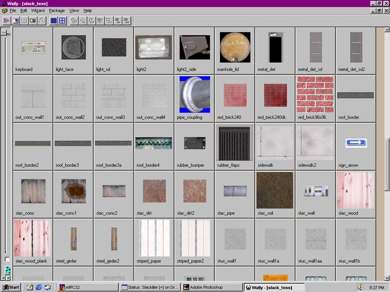390x292 pixels.
Task: Select the red_brick96x96 texture thumbnail
Action: (x=315, y=94)
